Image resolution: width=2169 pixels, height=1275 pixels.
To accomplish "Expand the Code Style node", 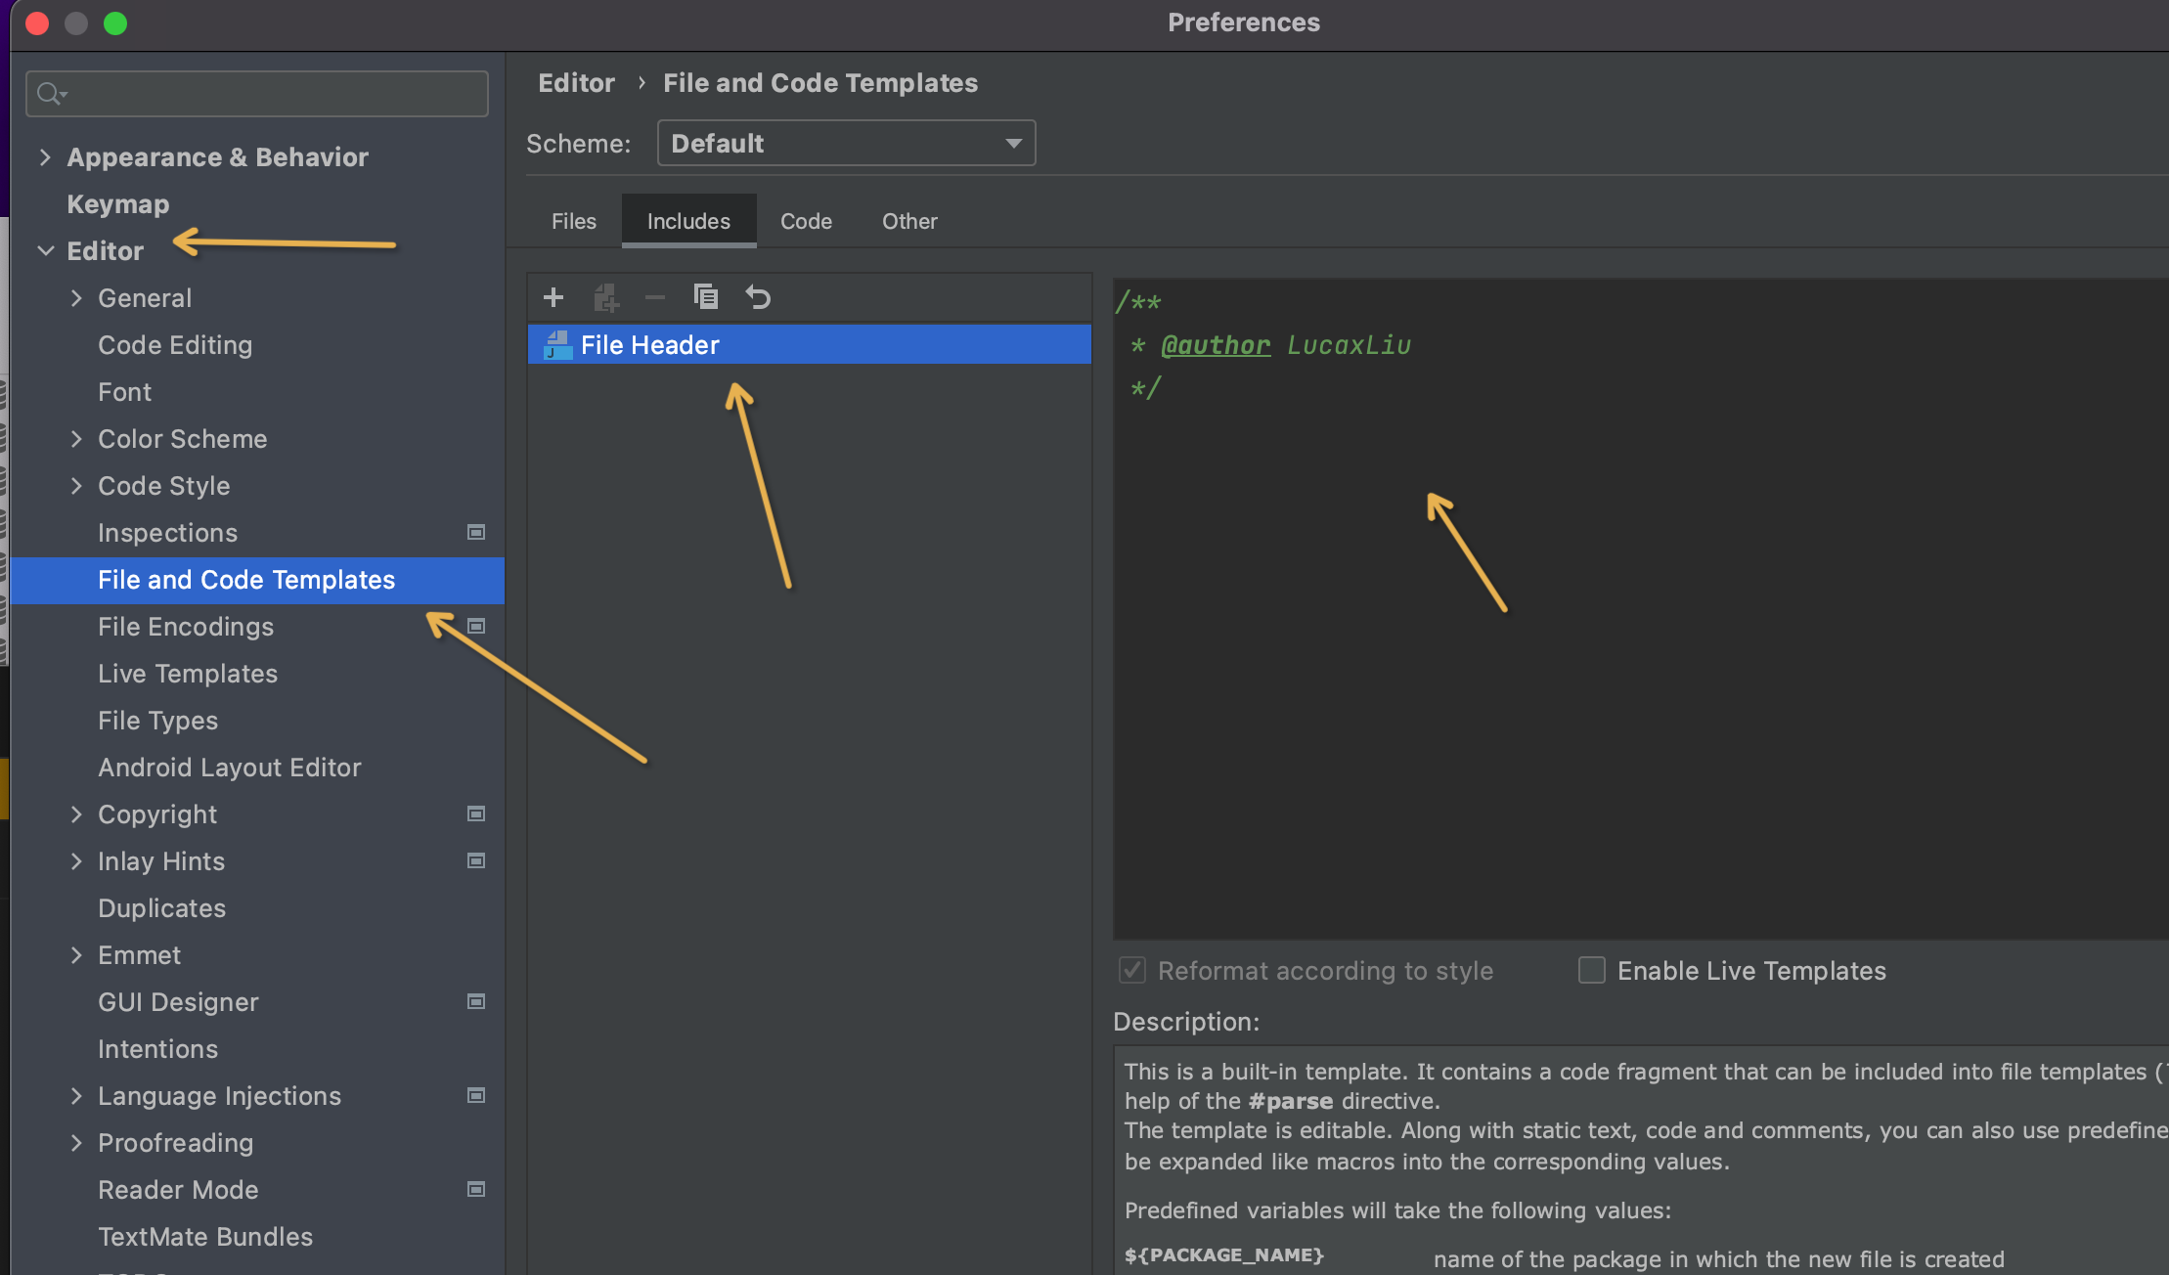I will tap(76, 485).
